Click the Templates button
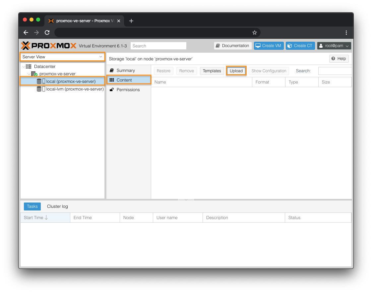Screen dimensions: 372x293 point(212,71)
